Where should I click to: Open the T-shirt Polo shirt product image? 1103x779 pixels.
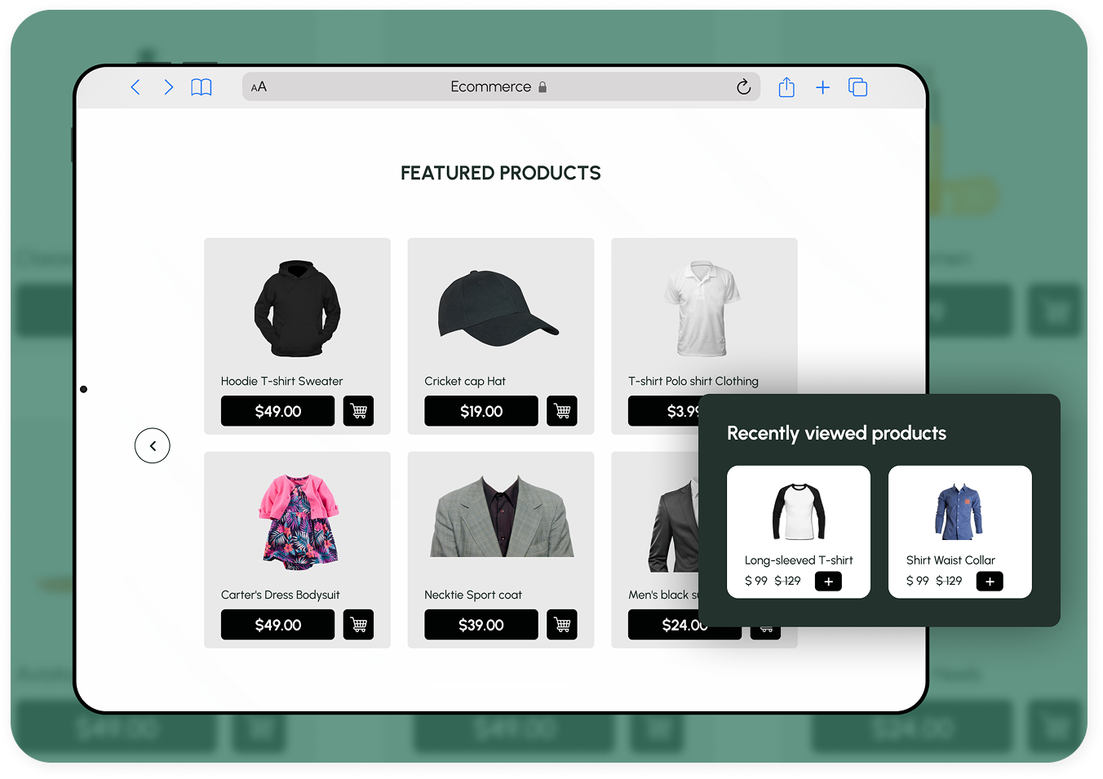click(x=702, y=309)
